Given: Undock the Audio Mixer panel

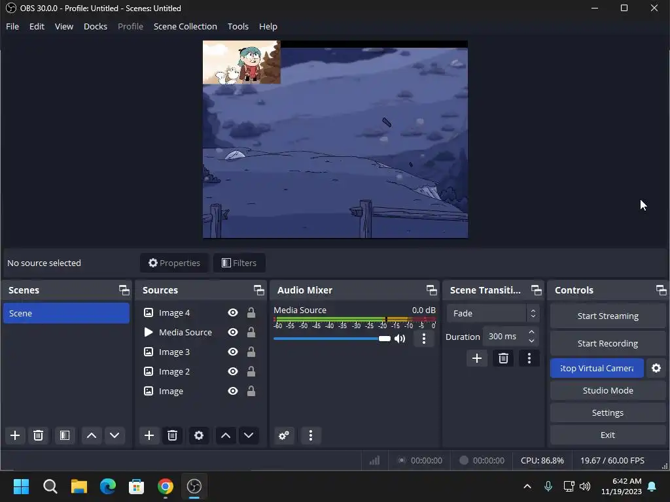Looking at the screenshot, I should (x=432, y=290).
